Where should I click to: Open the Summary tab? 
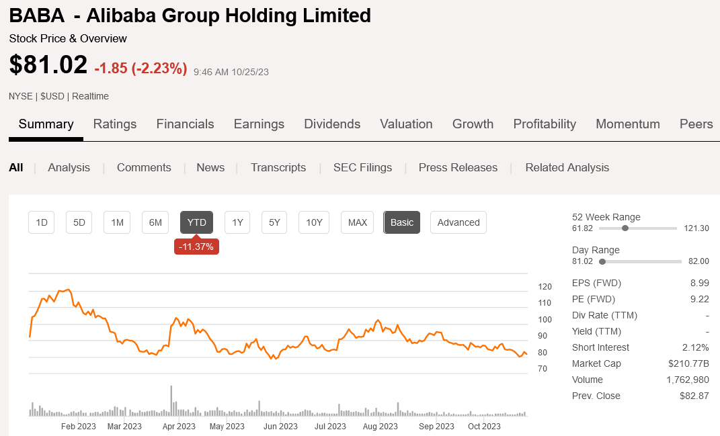[46, 124]
